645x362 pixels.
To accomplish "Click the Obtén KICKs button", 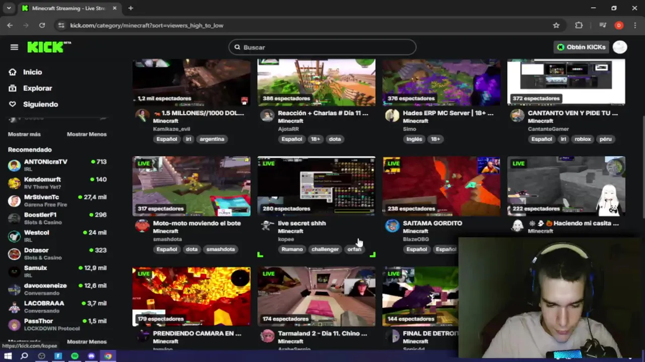I will pos(581,47).
